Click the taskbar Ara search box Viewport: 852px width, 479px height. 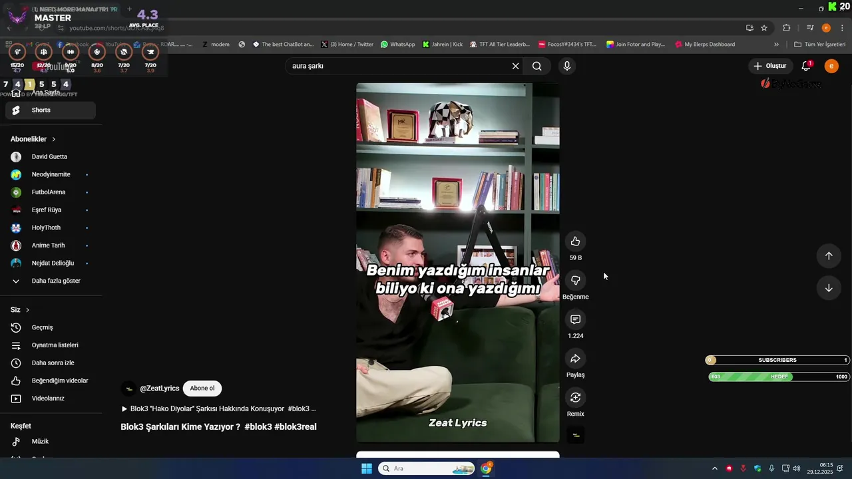point(427,468)
